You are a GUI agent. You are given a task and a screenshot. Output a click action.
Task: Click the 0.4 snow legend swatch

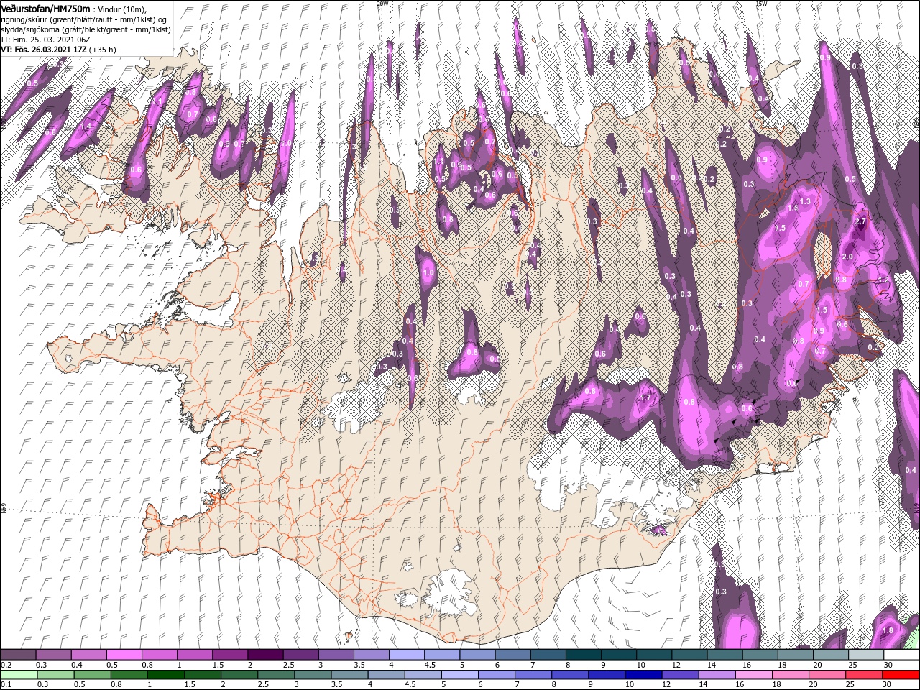click(x=88, y=655)
